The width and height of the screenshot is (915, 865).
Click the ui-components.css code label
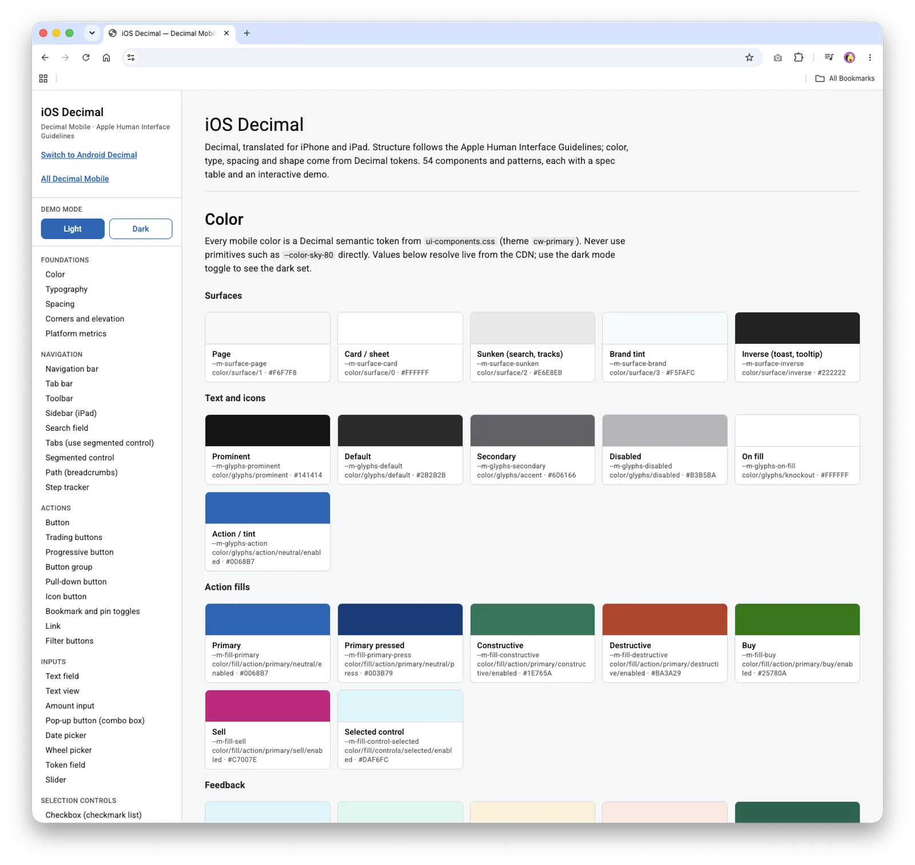[x=460, y=241]
